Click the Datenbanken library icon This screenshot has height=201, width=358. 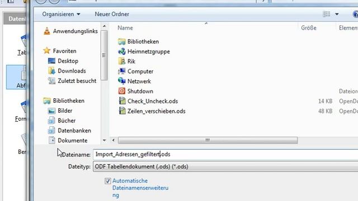tap(51, 130)
